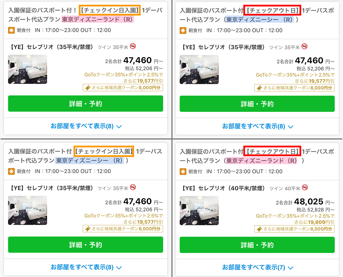Viewport: 343px width, 277px height.
Task: Click 詳細・予約 for DisneySea check-in day plan
Action: coord(85,245)
